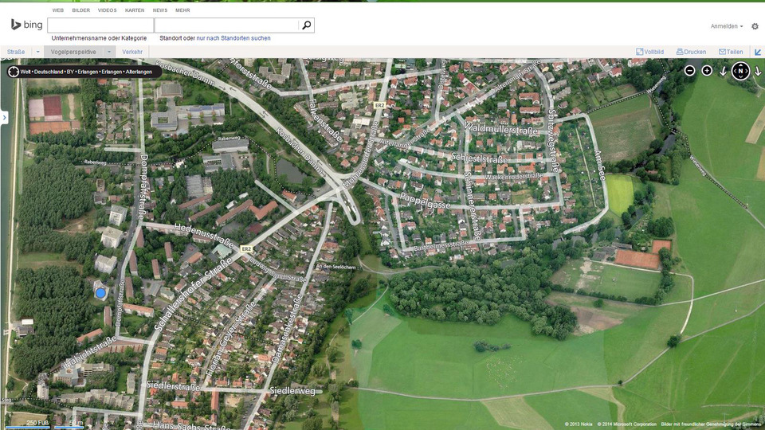765x430 pixels.
Task: Expand the Vogelperspektive dropdown arrow
Action: click(109, 52)
